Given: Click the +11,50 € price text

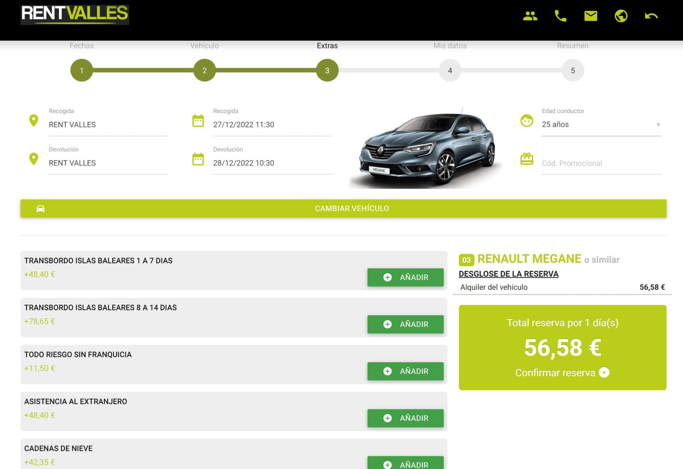Looking at the screenshot, I should point(40,368).
